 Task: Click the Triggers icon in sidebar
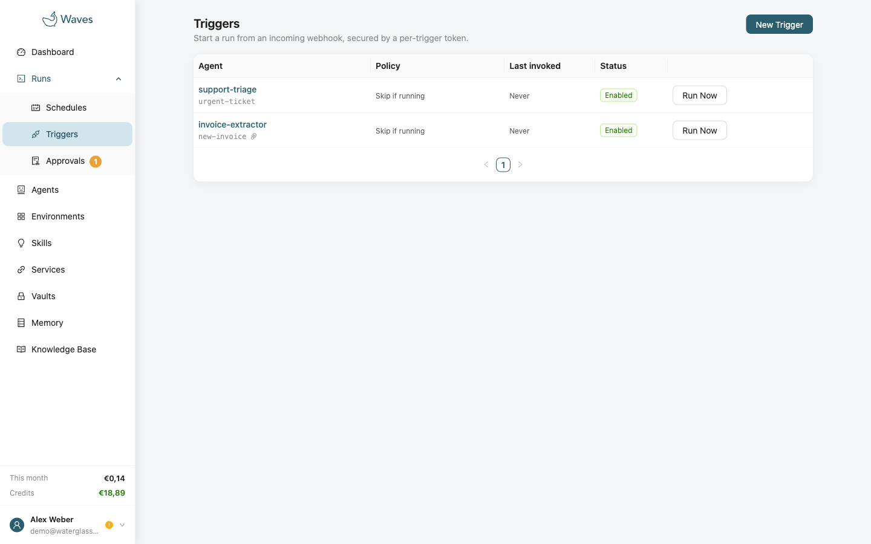click(x=36, y=134)
